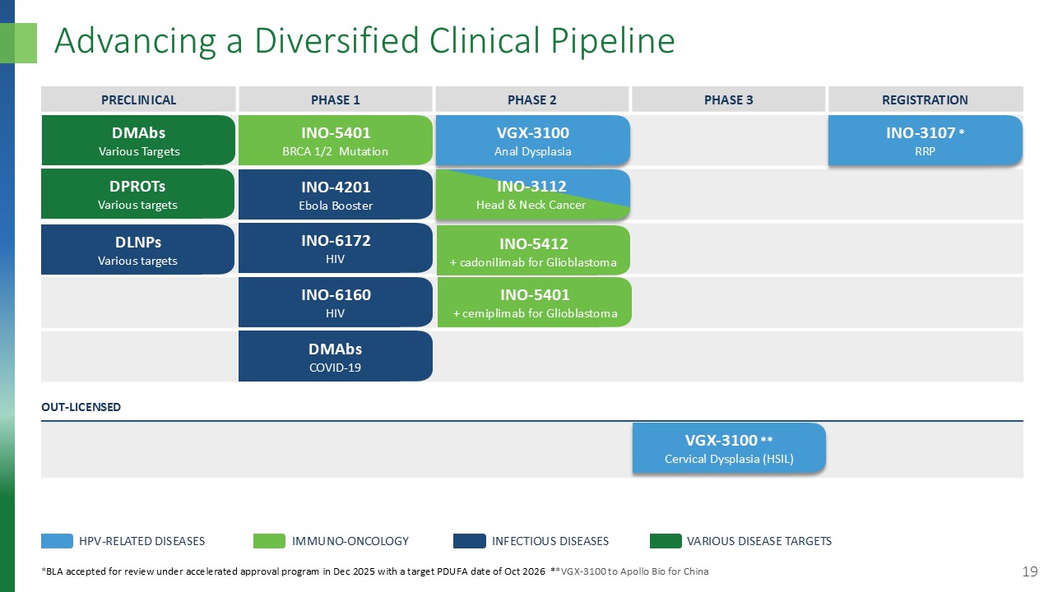Select the DLNPs Various targets box
The width and height of the screenshot is (1053, 592).
pos(137,247)
